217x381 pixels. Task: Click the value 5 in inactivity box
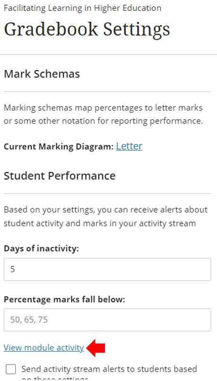tap(13, 269)
